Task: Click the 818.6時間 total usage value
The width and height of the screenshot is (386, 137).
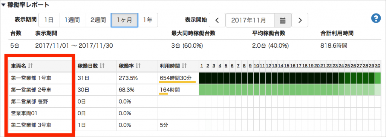Action: [x=334, y=45]
